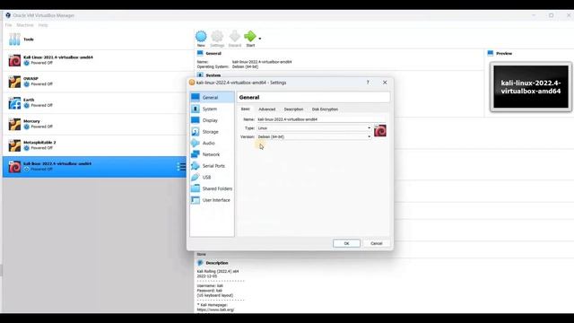The image size is (574, 323).
Task: Switch to the Advanced tab
Action: 267,109
